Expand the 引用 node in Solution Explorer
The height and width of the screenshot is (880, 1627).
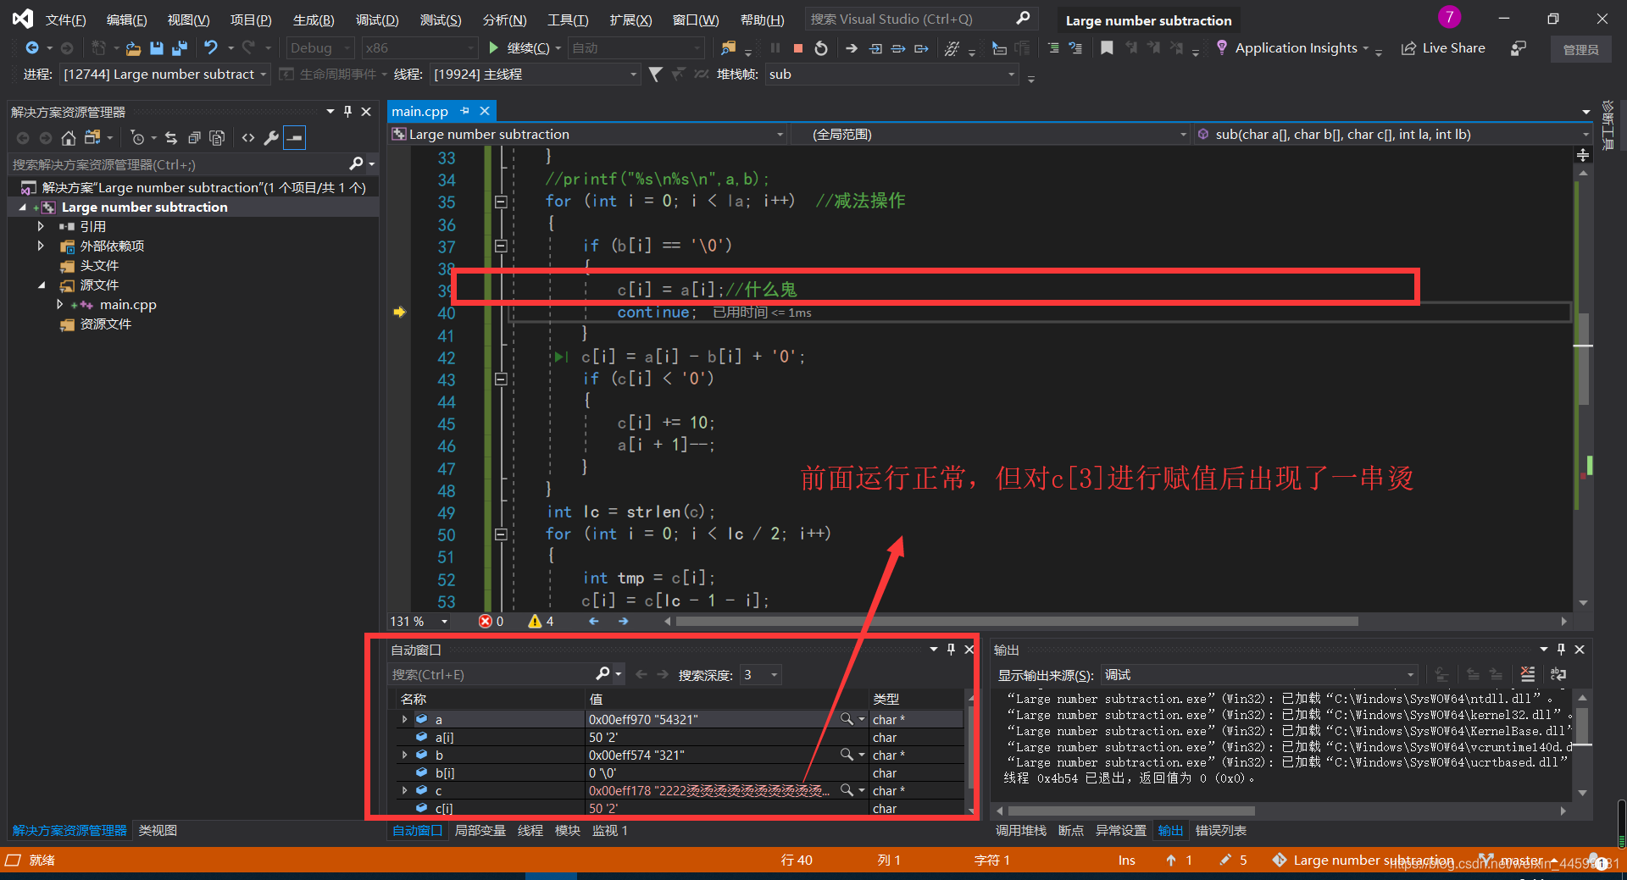coord(40,226)
